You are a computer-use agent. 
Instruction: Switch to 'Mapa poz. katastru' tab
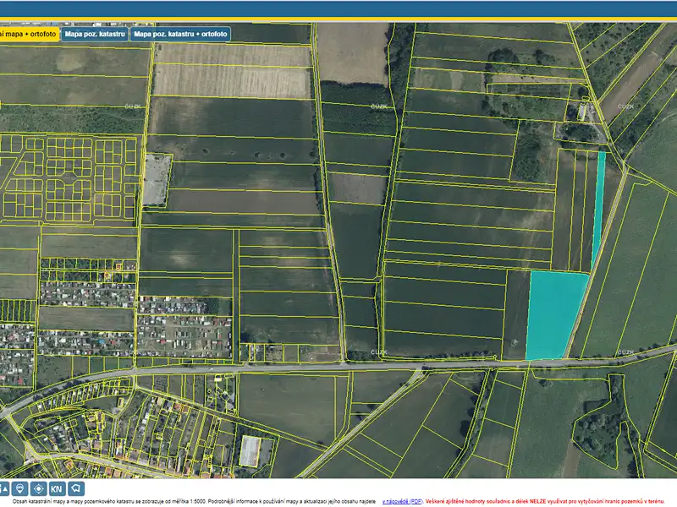[x=95, y=34]
